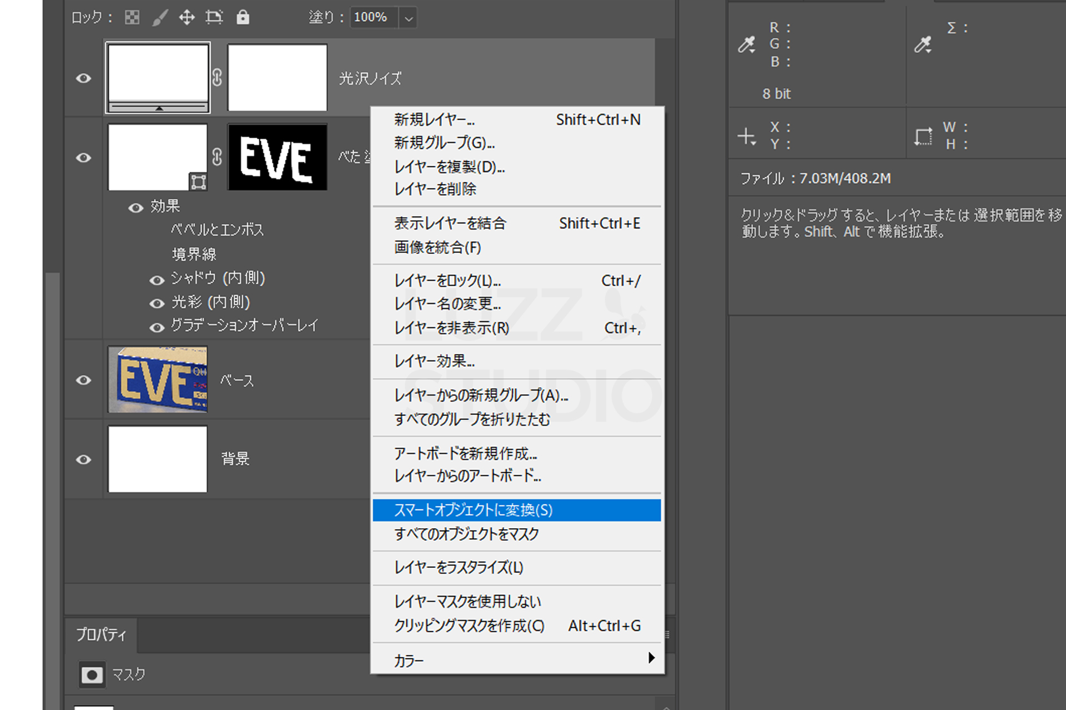The height and width of the screenshot is (710, 1066).
Task: Click lock transparent pixels icon
Action: [x=132, y=18]
